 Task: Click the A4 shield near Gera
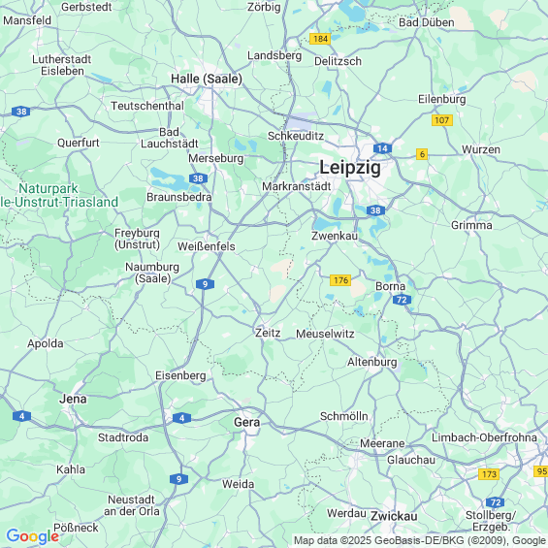181,418
